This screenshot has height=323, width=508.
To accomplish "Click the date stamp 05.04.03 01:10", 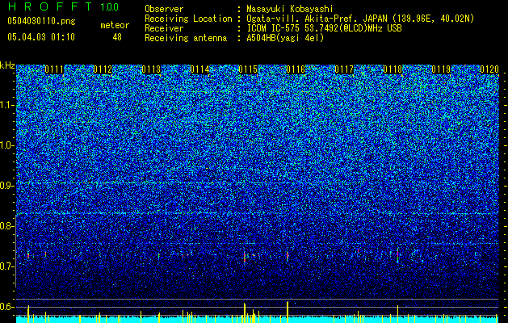I will (41, 37).
